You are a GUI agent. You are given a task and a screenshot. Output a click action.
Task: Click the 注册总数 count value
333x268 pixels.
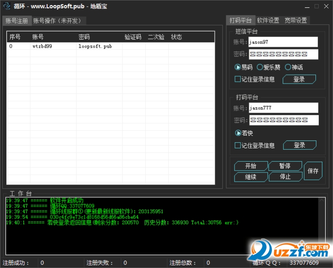(x=208, y=263)
